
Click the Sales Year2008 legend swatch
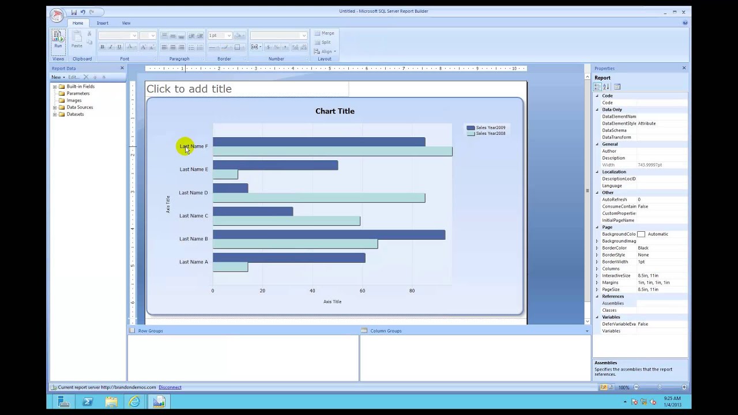pos(470,134)
